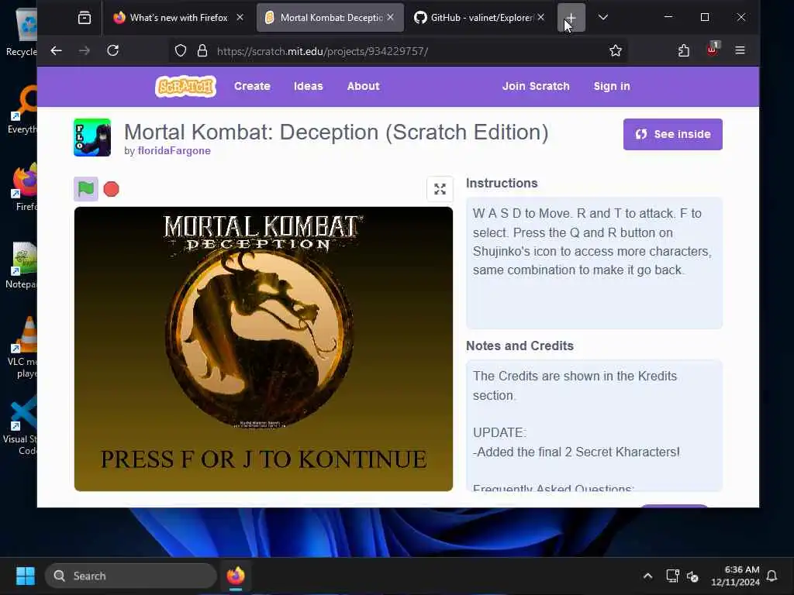Select the Mortal Kombat: Deception tab
The height and width of the screenshot is (595, 794).
pyautogui.click(x=330, y=18)
